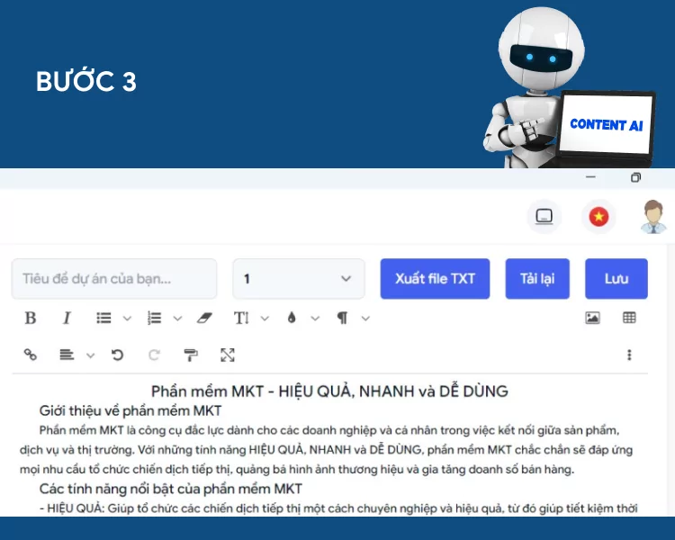Expand the text color dropdown arrow
Viewport: 675px width, 540px height.
[x=315, y=319]
